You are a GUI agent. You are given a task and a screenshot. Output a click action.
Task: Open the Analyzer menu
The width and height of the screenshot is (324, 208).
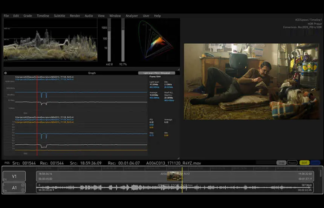tap(131, 16)
